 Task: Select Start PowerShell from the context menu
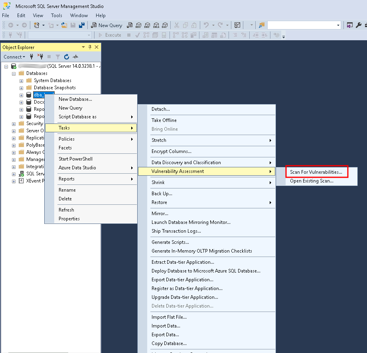tap(91, 159)
